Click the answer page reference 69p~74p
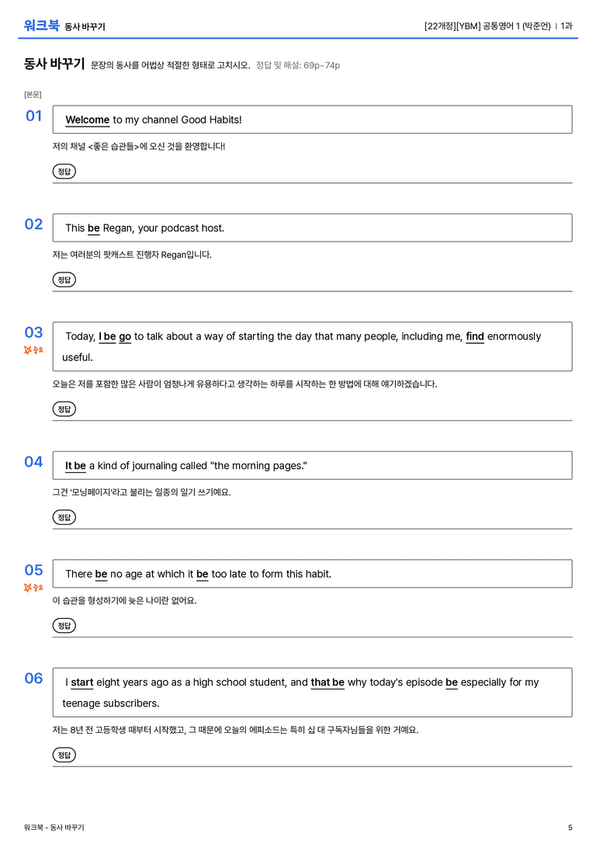This screenshot has height=844, width=596. click(x=321, y=66)
